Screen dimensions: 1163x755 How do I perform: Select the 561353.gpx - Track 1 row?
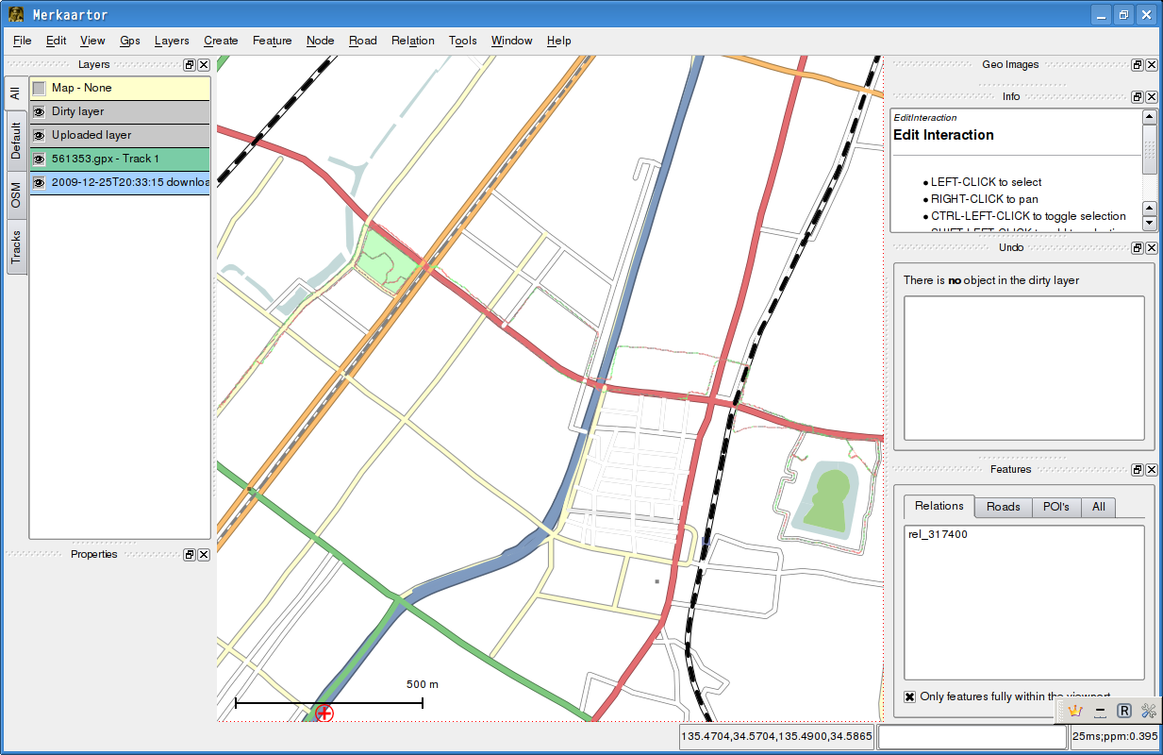coord(119,159)
